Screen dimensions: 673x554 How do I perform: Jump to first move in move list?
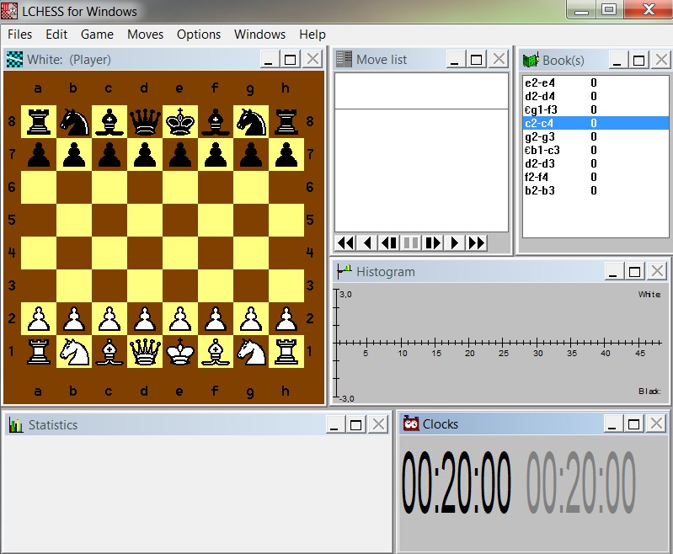tap(345, 242)
